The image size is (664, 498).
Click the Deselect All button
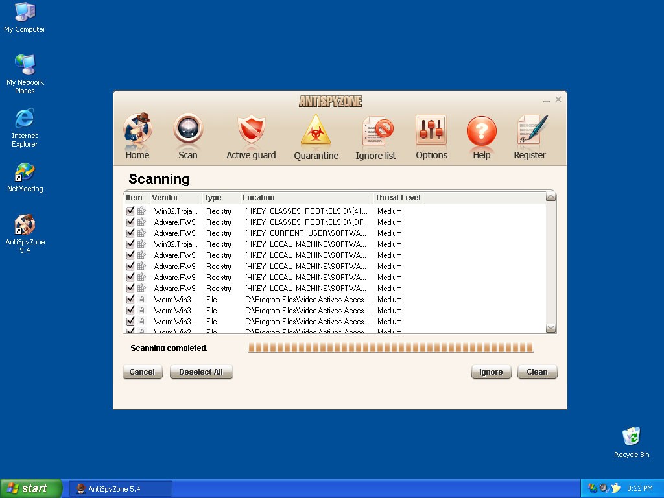[x=201, y=372]
